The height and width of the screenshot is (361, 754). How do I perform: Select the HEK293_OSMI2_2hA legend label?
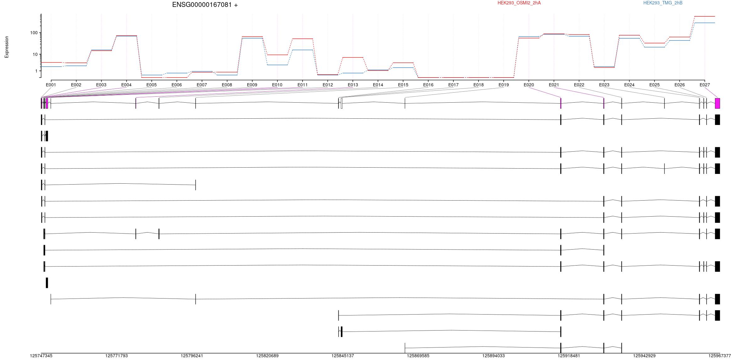519,3
